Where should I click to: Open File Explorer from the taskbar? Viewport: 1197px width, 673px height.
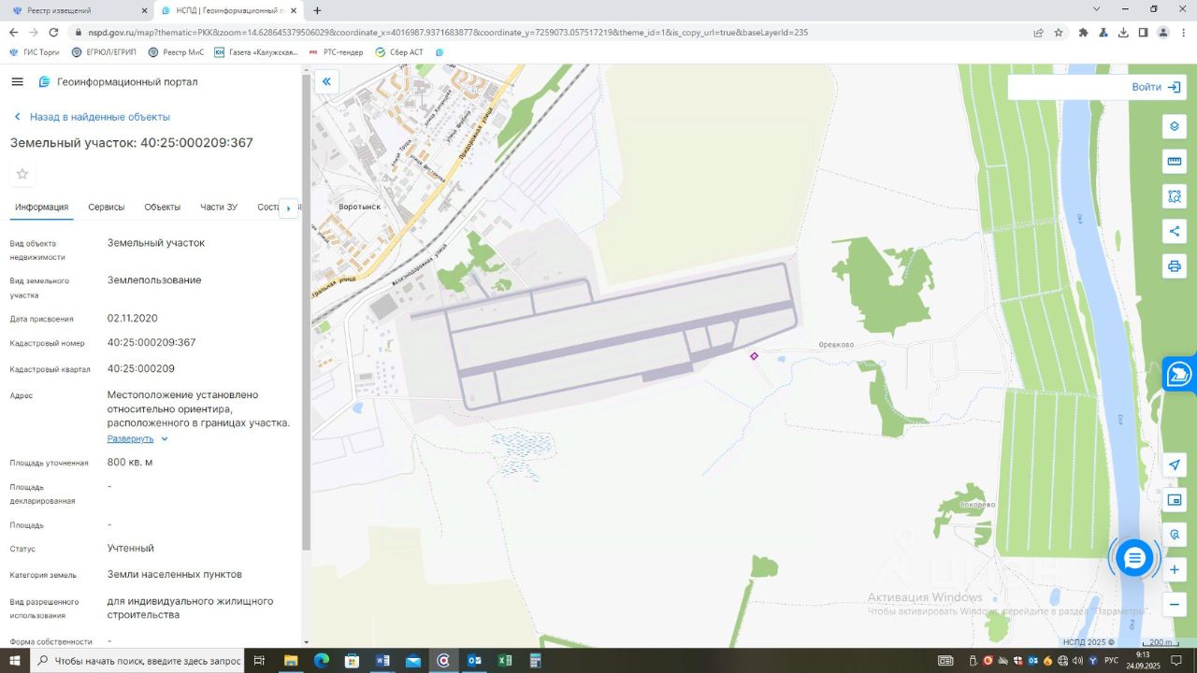tap(291, 661)
